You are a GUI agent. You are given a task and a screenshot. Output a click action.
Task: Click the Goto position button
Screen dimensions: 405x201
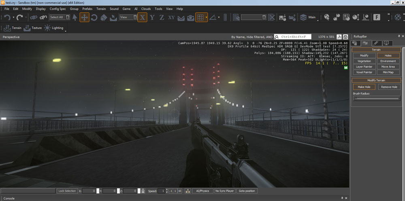(x=247, y=191)
